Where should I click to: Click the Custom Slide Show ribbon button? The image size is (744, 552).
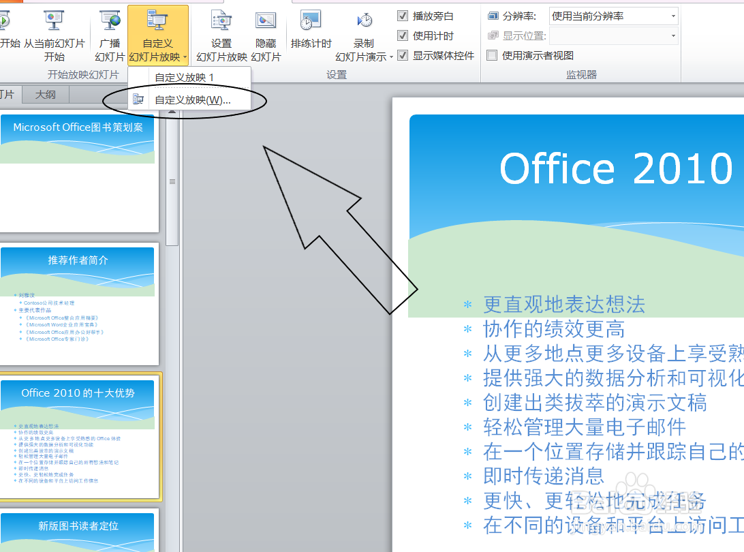(158, 36)
